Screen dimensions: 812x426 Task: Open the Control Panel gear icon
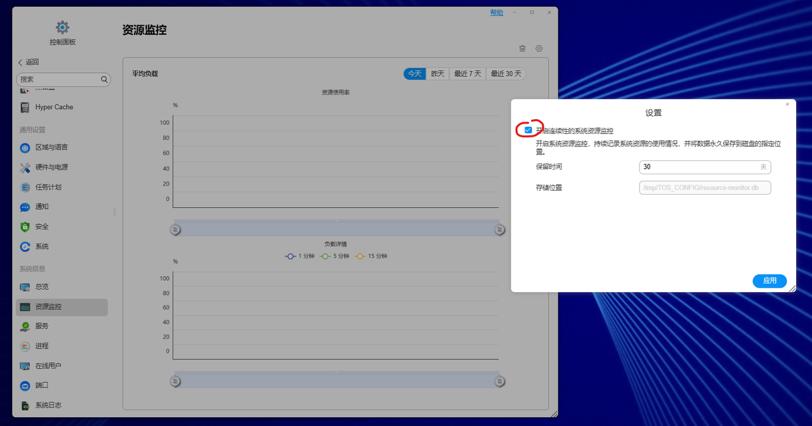(62, 27)
